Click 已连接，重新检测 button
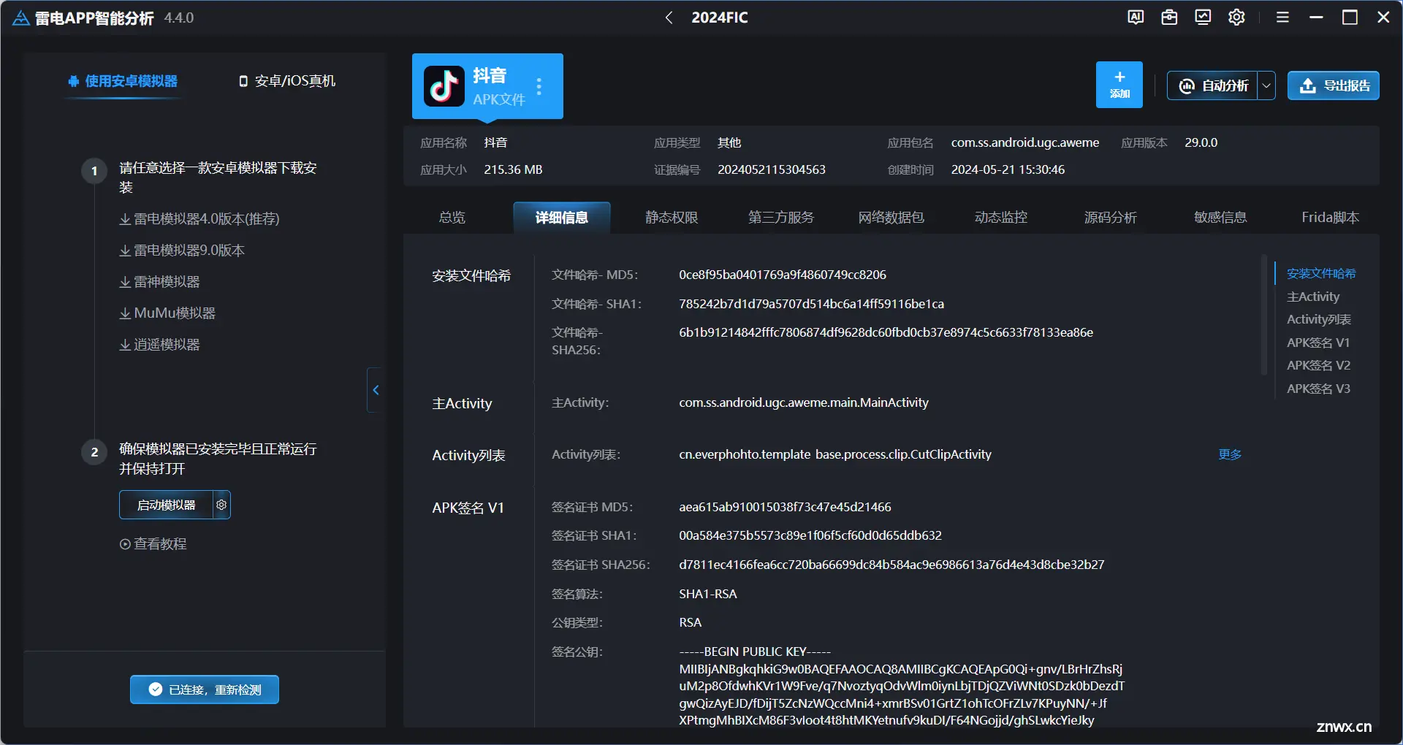The image size is (1403, 745). click(205, 689)
